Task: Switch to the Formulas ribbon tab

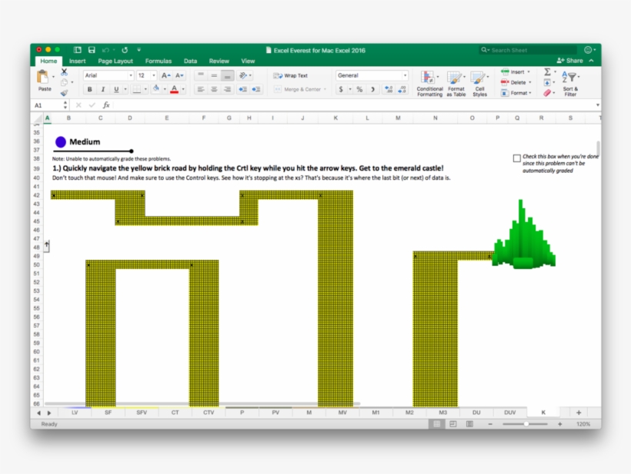Action: pyautogui.click(x=159, y=61)
